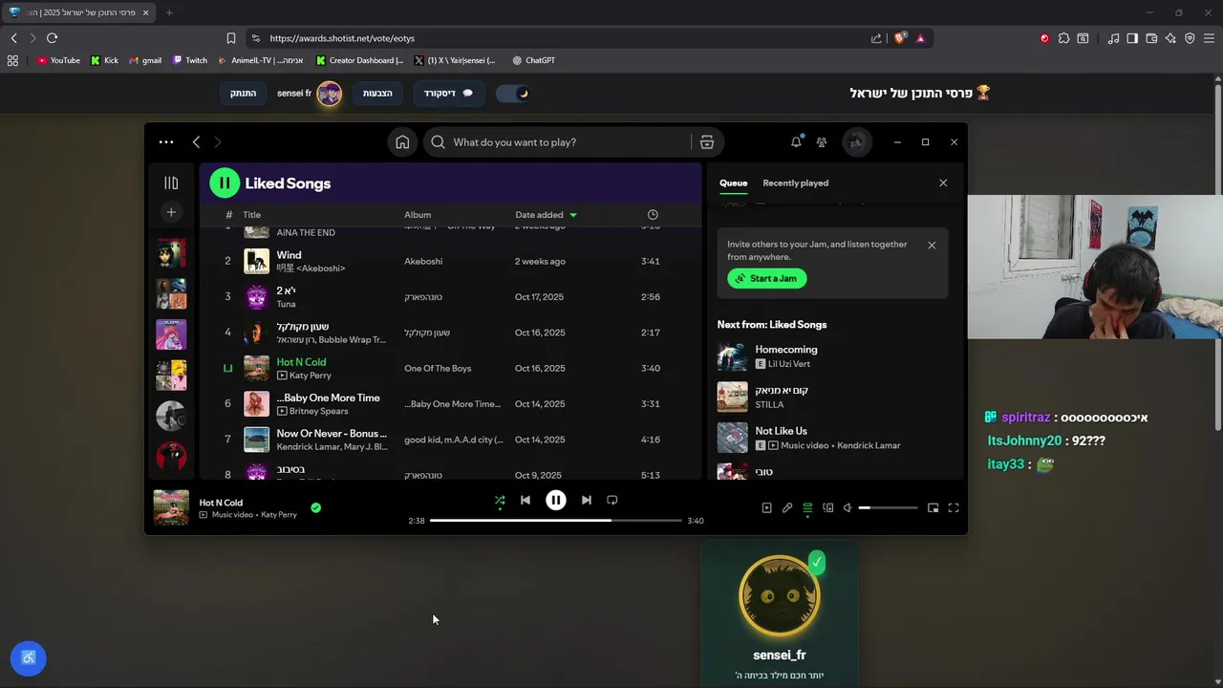Open Connect to a device icon

[x=827, y=508]
